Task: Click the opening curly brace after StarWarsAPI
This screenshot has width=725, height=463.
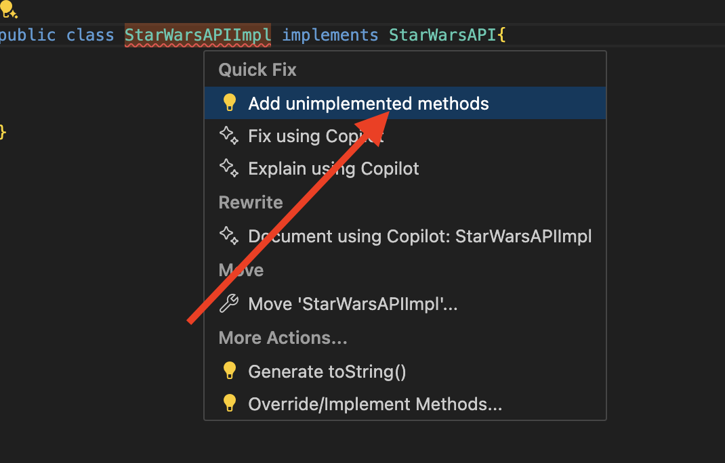Action: point(501,35)
